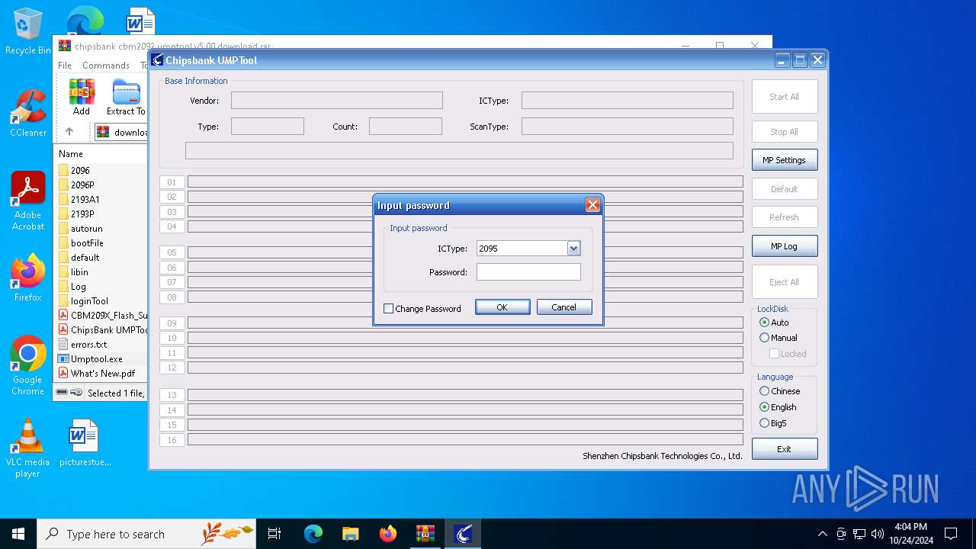976x549 pixels.
Task: Open CCleaner desktop icon
Action: point(28,114)
